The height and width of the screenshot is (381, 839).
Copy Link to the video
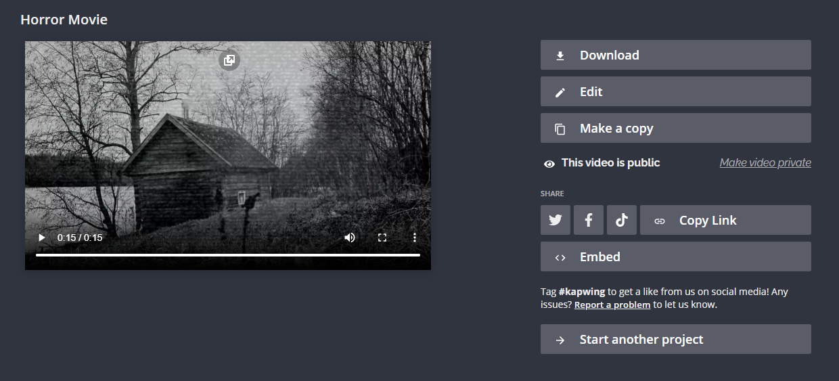click(x=725, y=220)
